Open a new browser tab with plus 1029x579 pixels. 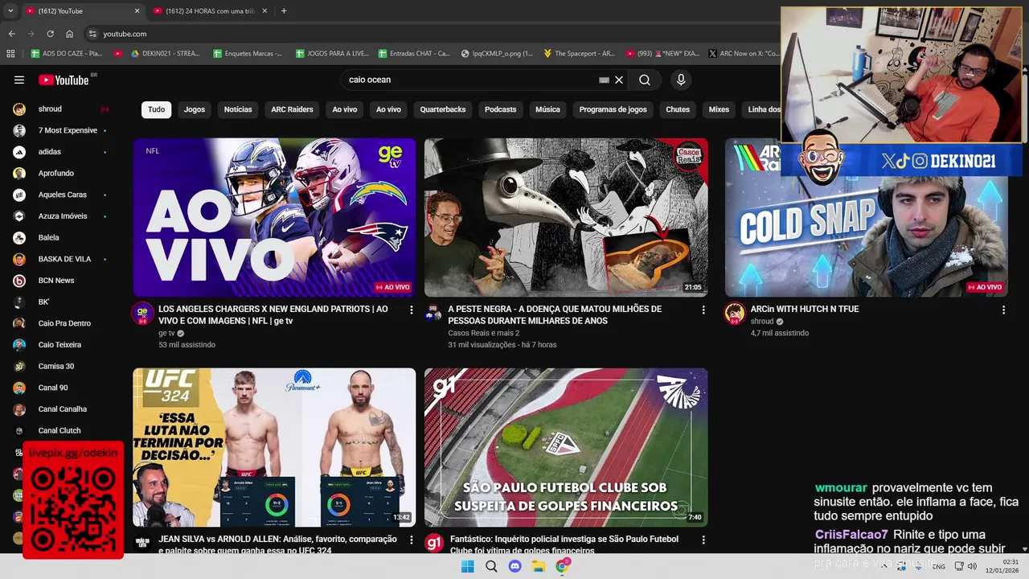(x=284, y=11)
